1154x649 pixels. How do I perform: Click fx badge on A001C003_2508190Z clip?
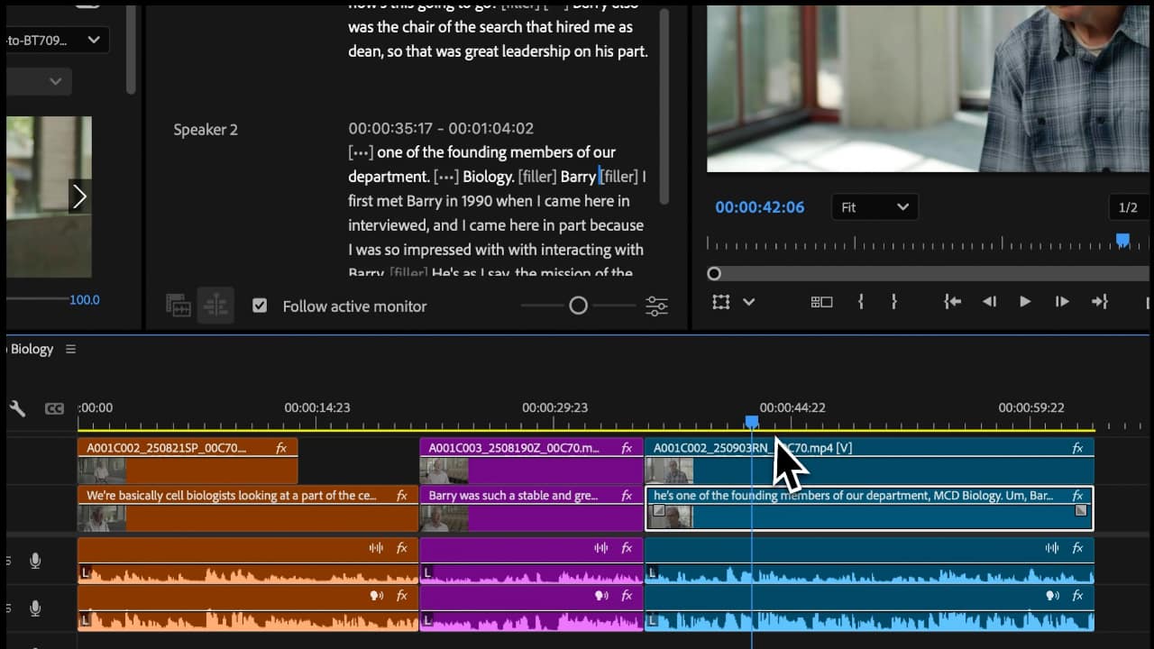(627, 448)
